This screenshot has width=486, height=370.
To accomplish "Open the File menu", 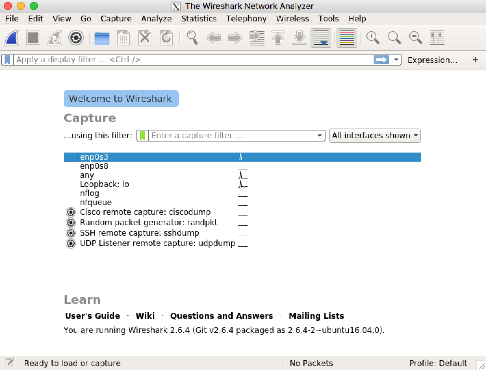I will pyautogui.click(x=12, y=19).
